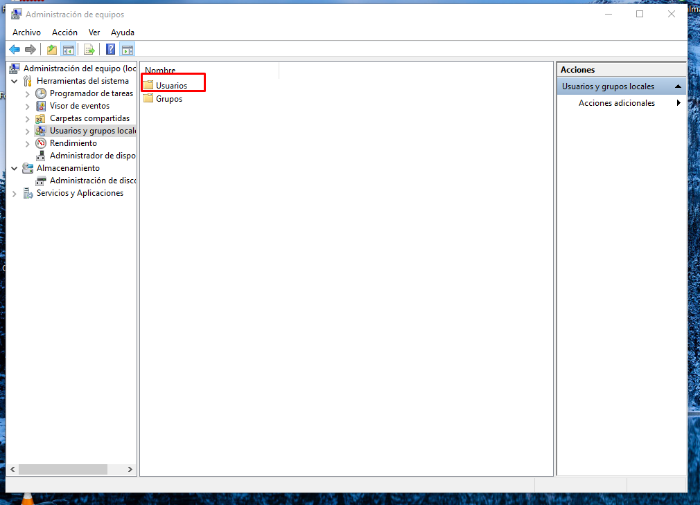Open the Usuarios folder in the list
700x505 pixels.
click(x=171, y=86)
